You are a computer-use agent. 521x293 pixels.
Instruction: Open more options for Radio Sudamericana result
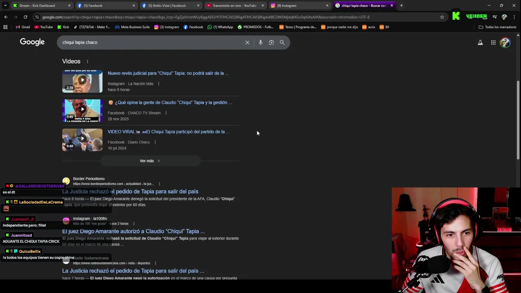coord(155,263)
